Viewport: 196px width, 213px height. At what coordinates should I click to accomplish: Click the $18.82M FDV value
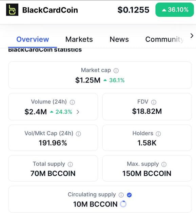coord(147,111)
